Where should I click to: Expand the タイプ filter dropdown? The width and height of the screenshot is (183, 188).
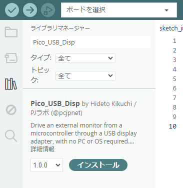[85, 58]
